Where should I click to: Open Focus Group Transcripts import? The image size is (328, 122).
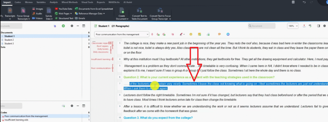pyautogui.click(x=23, y=13)
